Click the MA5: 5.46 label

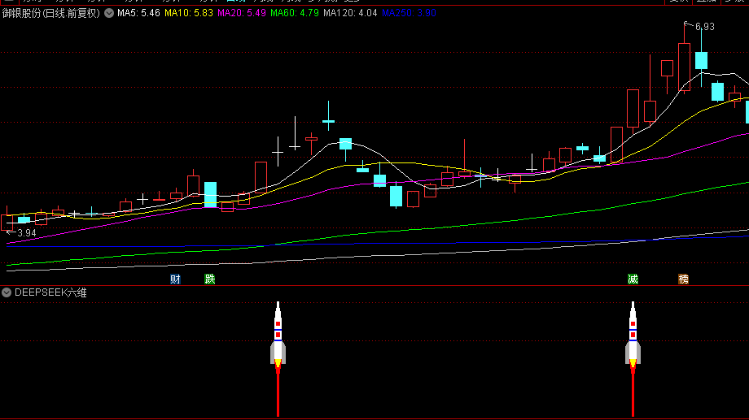(138, 13)
